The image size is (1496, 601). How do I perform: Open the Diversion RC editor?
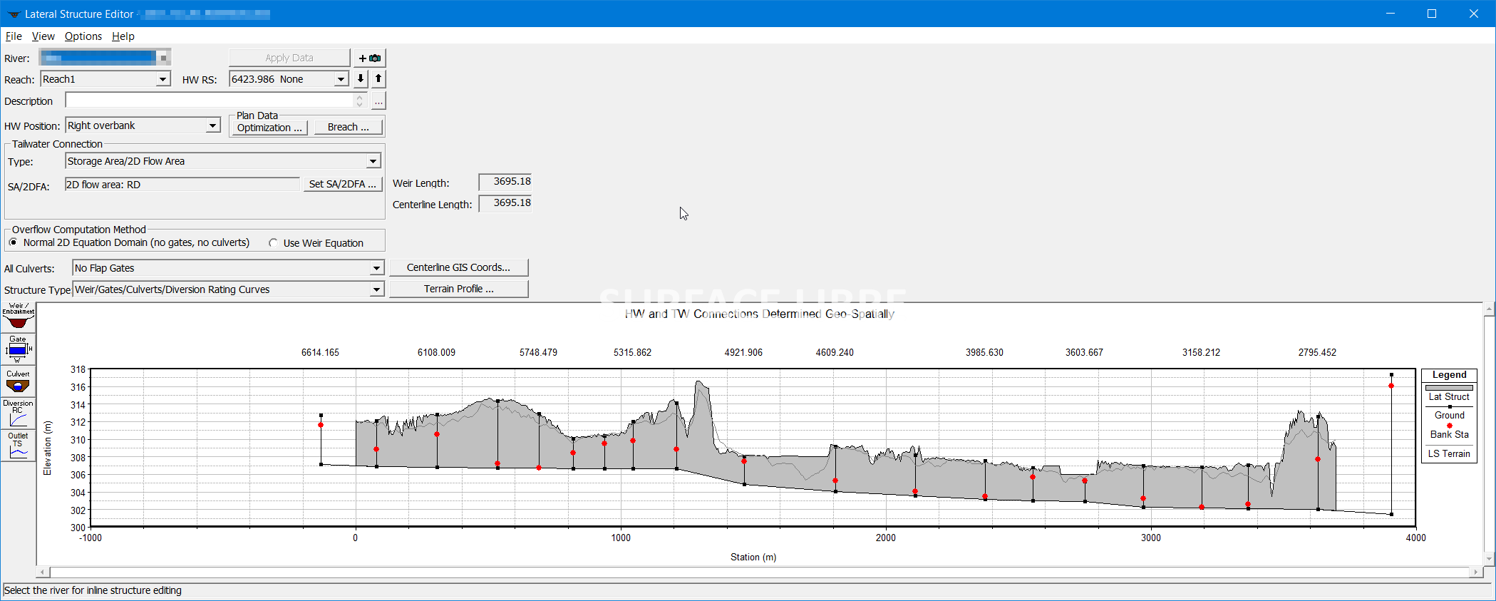18,414
